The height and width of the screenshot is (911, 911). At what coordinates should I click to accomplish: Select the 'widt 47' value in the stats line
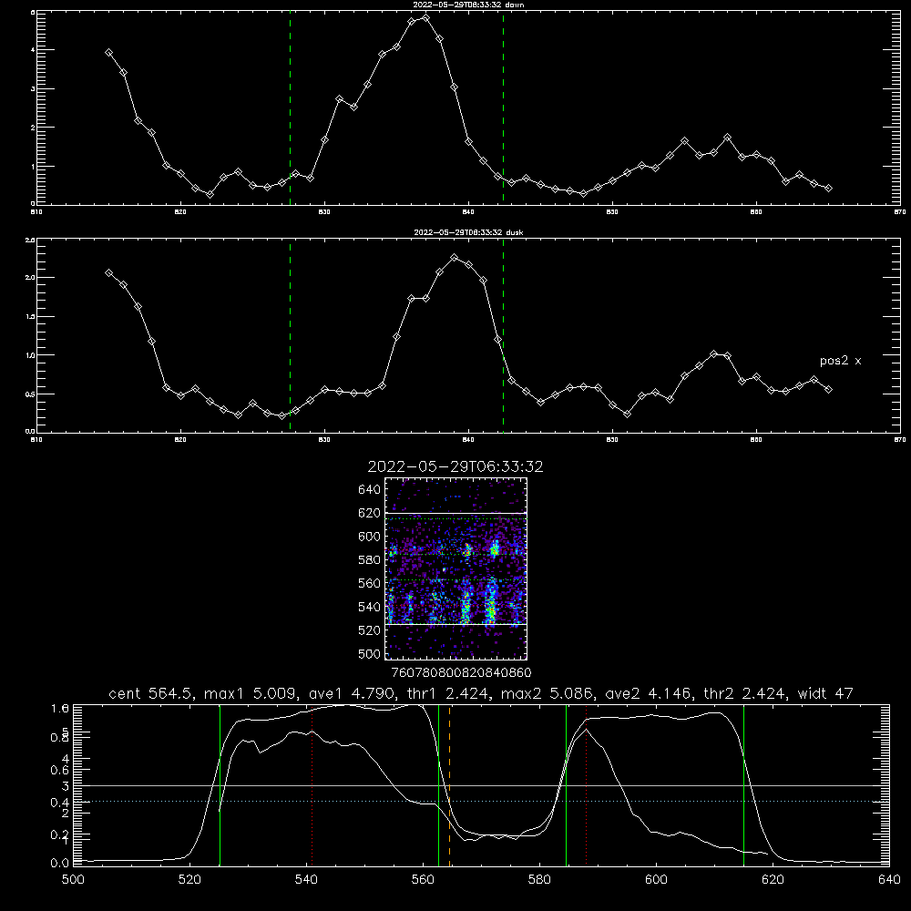coord(825,693)
